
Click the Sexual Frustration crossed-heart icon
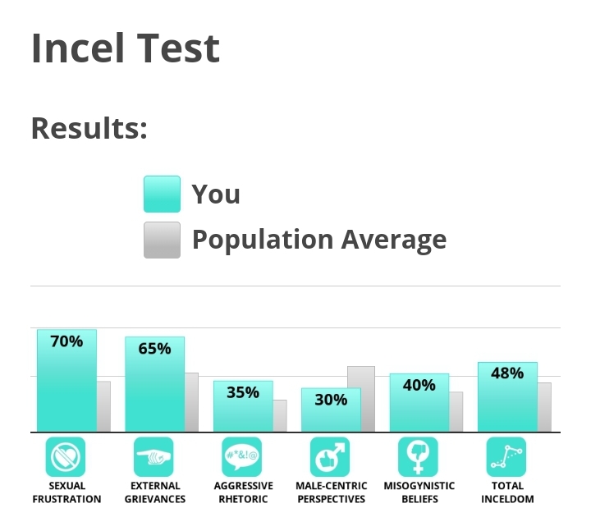click(x=66, y=457)
